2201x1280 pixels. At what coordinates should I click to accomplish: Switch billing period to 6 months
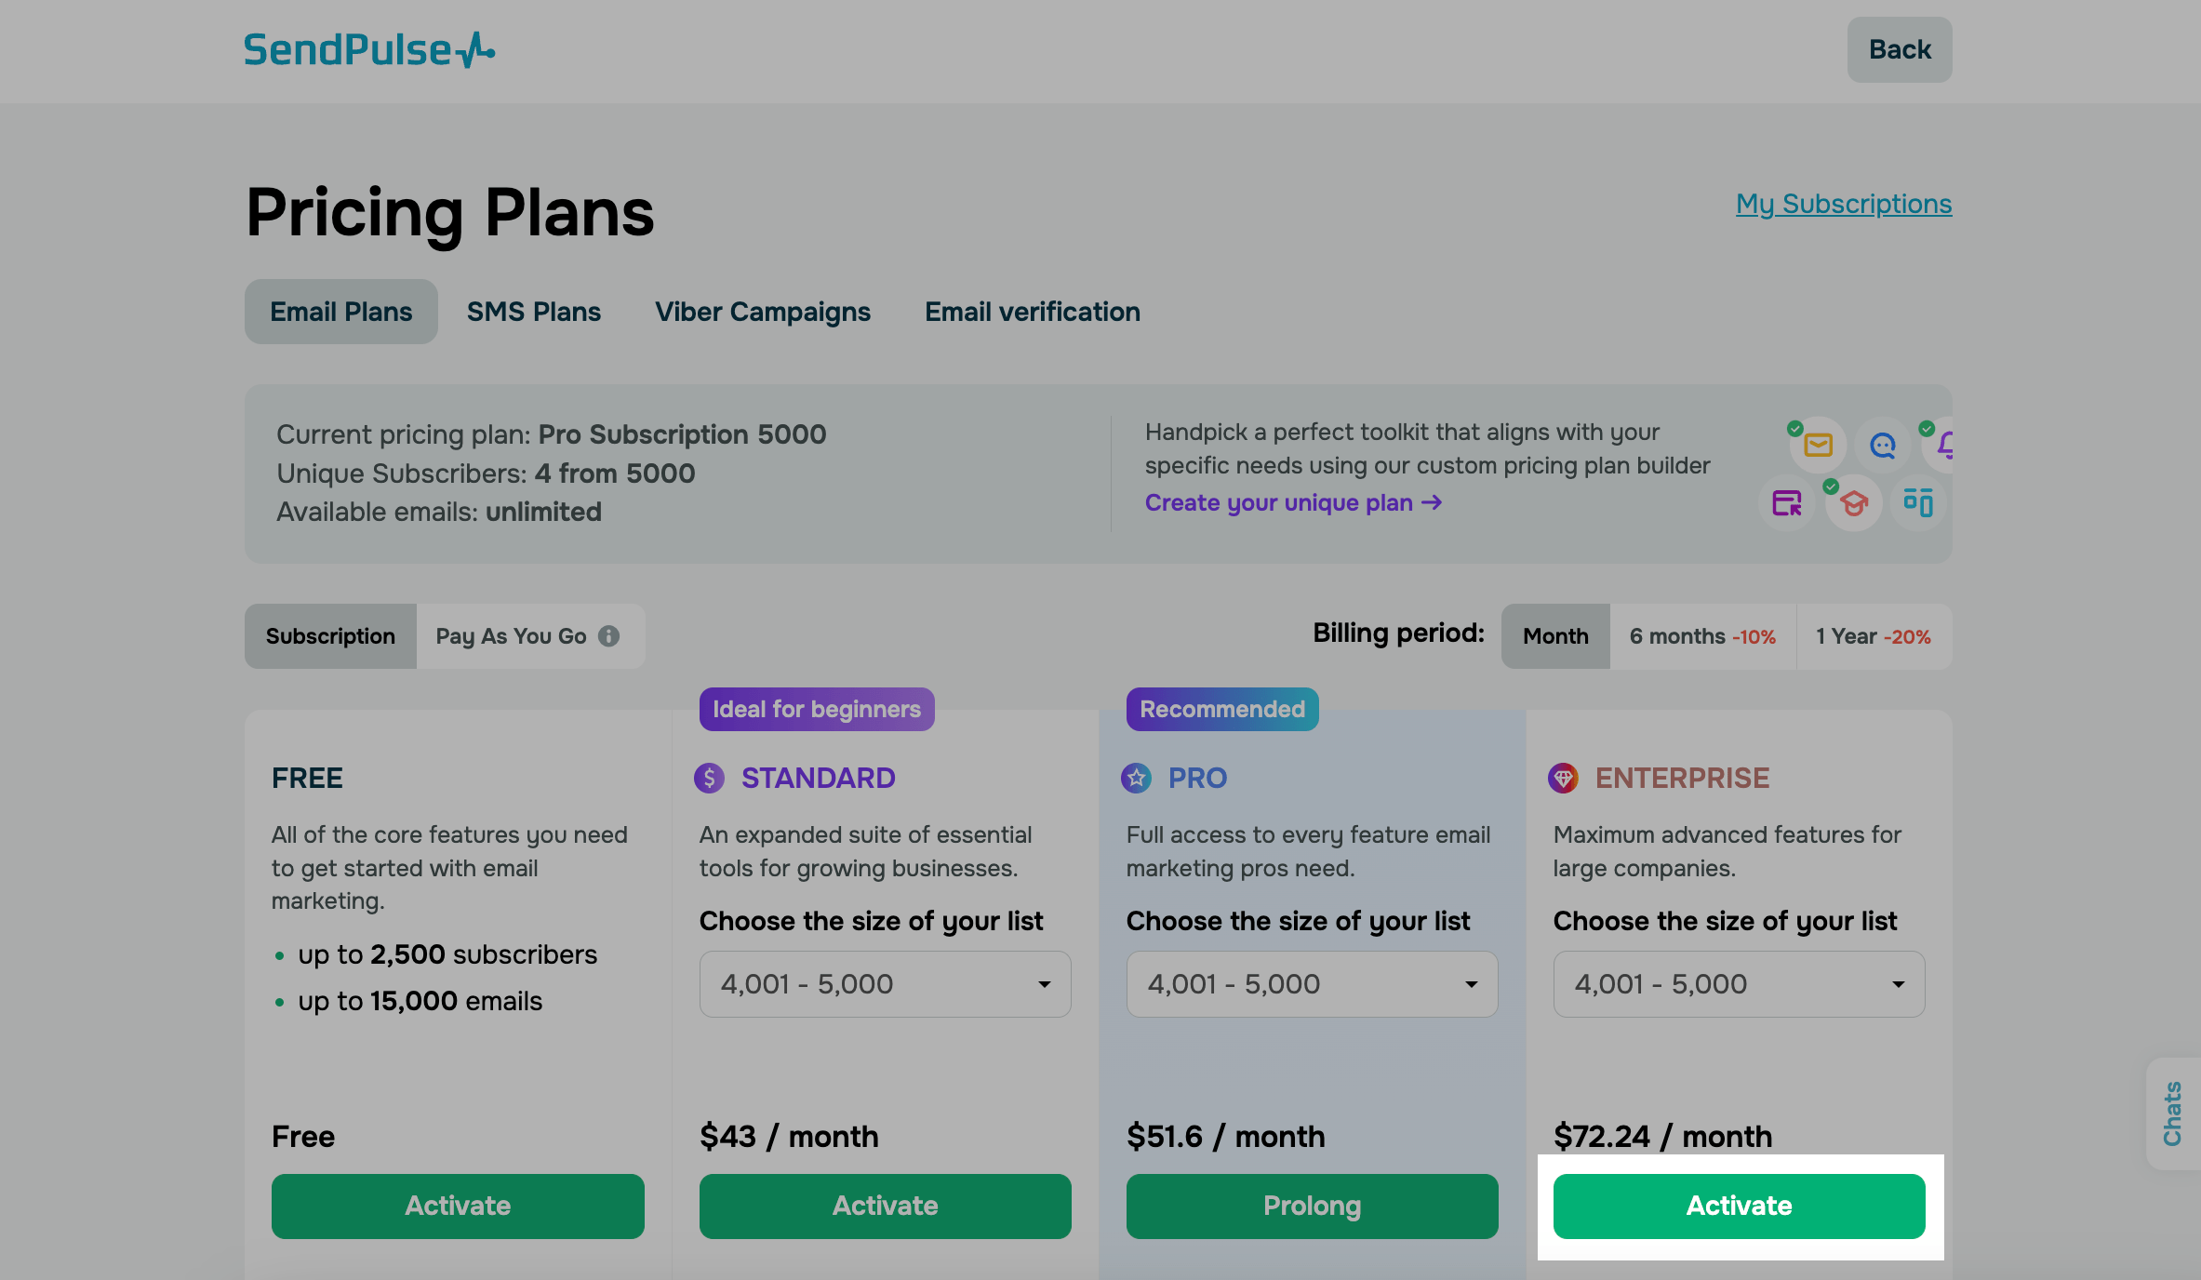click(x=1701, y=636)
